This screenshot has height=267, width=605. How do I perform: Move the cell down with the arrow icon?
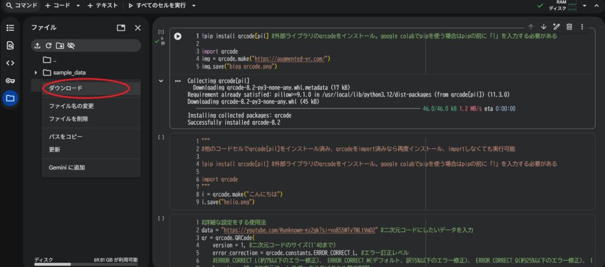(x=544, y=27)
